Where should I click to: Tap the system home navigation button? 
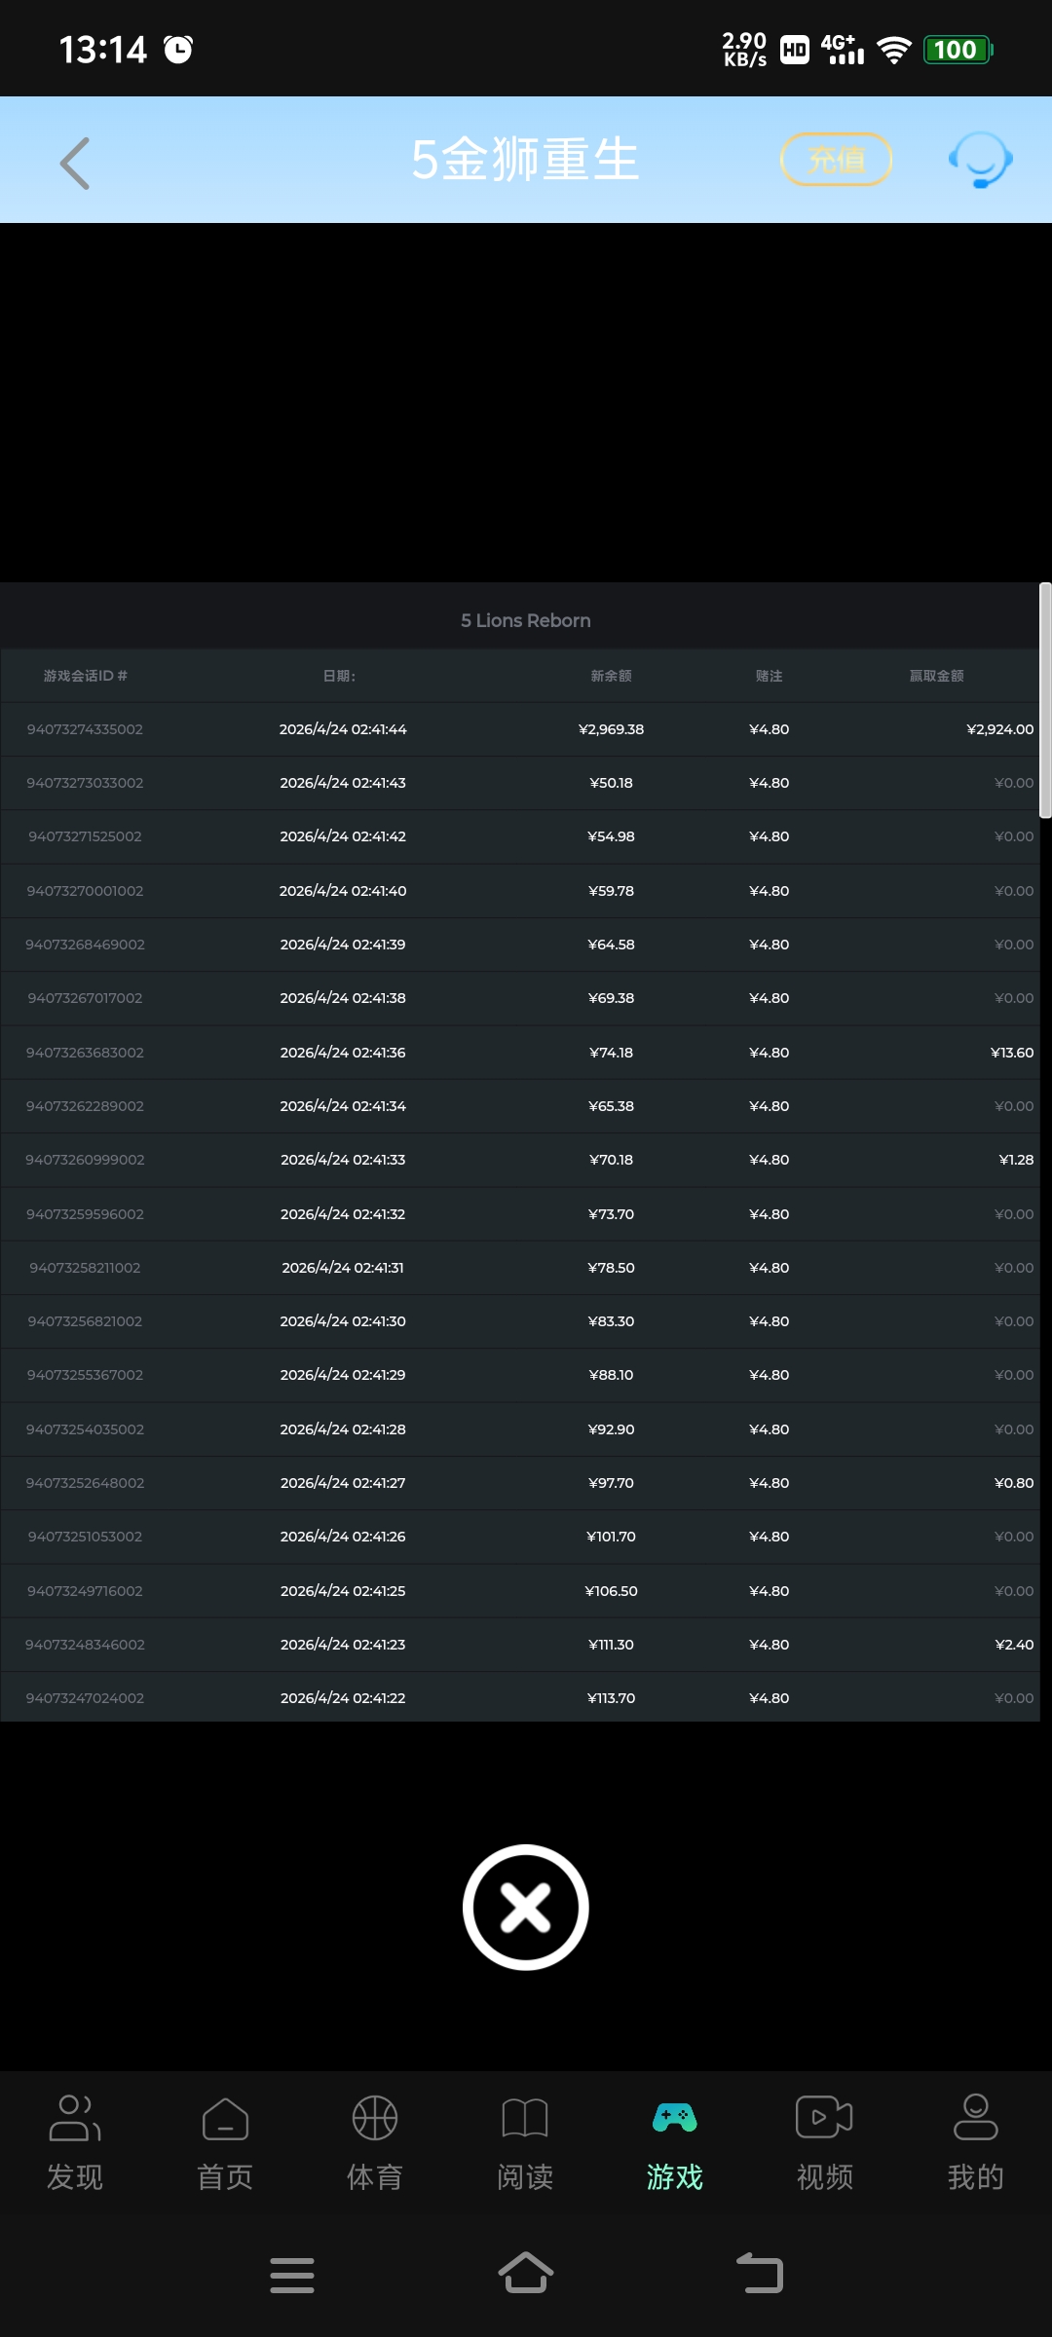526,2274
